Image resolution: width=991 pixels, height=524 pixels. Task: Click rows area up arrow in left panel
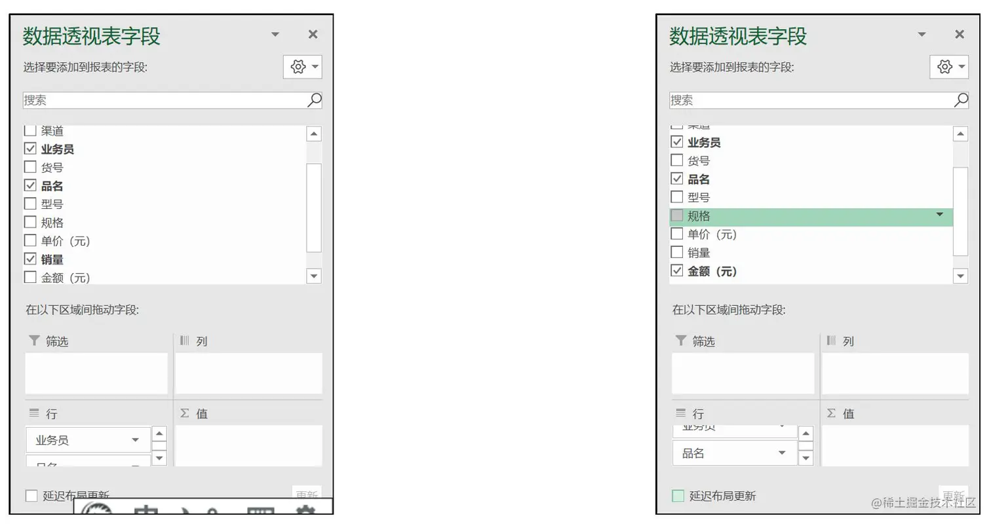tap(159, 434)
